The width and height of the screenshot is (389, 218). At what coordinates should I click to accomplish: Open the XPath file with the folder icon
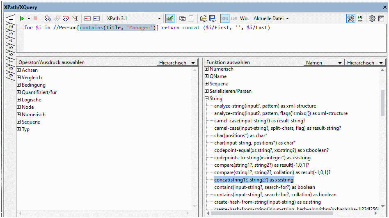[x=203, y=18]
